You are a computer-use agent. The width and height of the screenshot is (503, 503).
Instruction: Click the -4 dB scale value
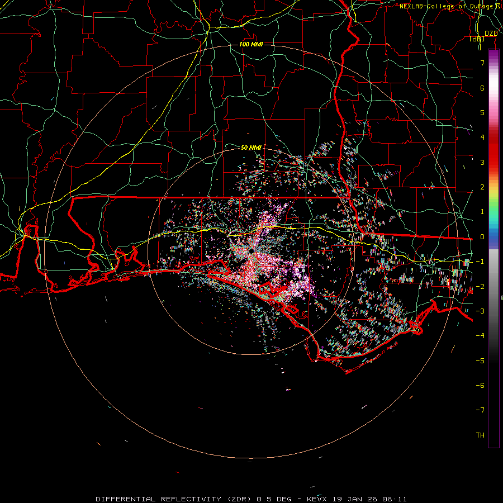pyautogui.click(x=480, y=336)
